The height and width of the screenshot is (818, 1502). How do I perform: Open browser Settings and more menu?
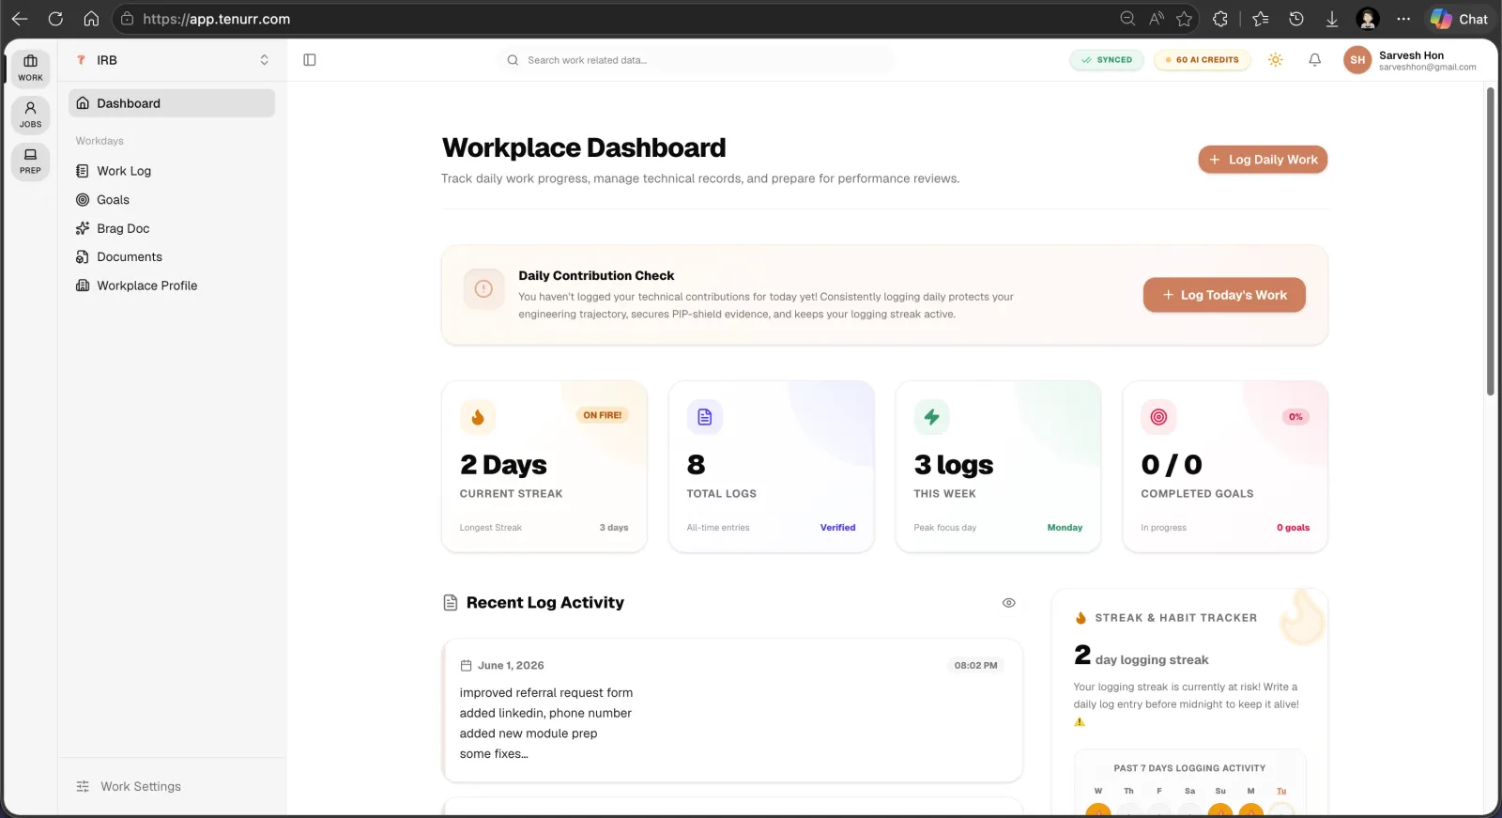click(x=1403, y=19)
